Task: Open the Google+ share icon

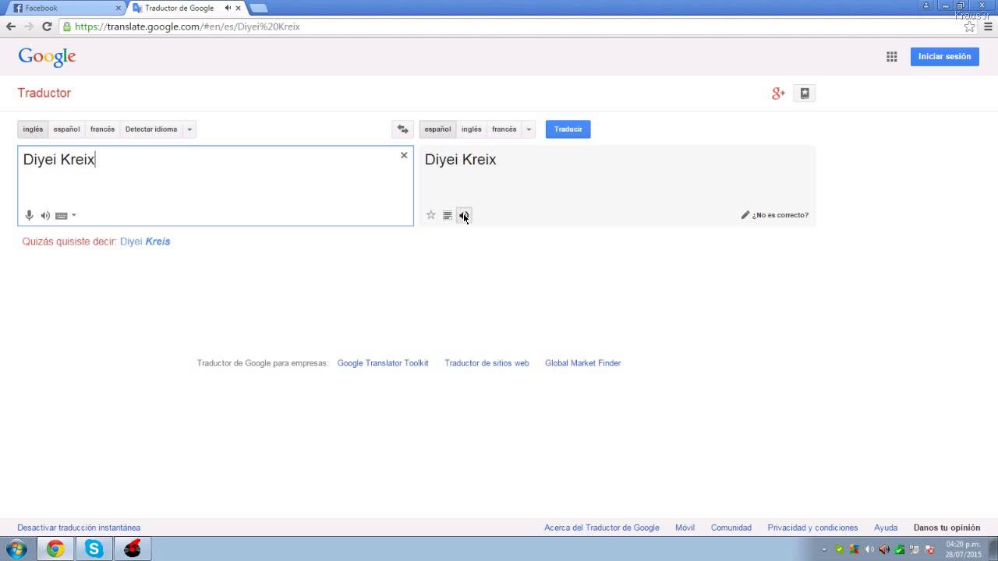Action: click(778, 93)
